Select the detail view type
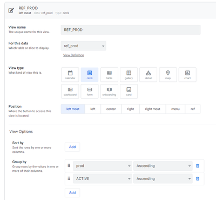Viewport: 216px width, 200px height. pos(148,75)
